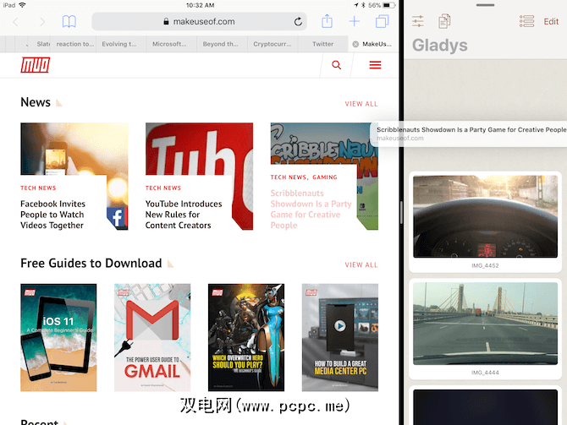Click the makeuseof.com address bar
The image size is (567, 425).
coord(199,22)
